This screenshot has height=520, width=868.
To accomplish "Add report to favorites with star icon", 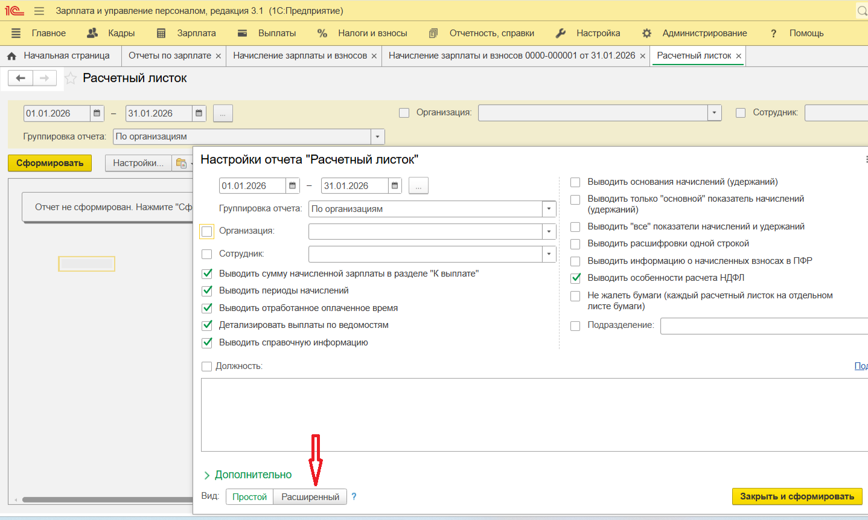I will click(x=71, y=78).
